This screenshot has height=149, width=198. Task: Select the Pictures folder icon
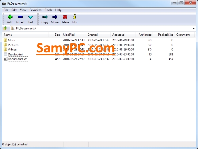pyautogui.click(x=5, y=45)
